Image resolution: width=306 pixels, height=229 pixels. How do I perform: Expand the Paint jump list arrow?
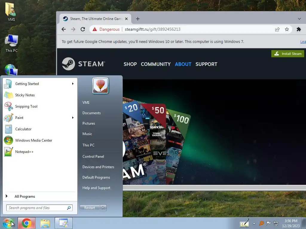pos(73,117)
